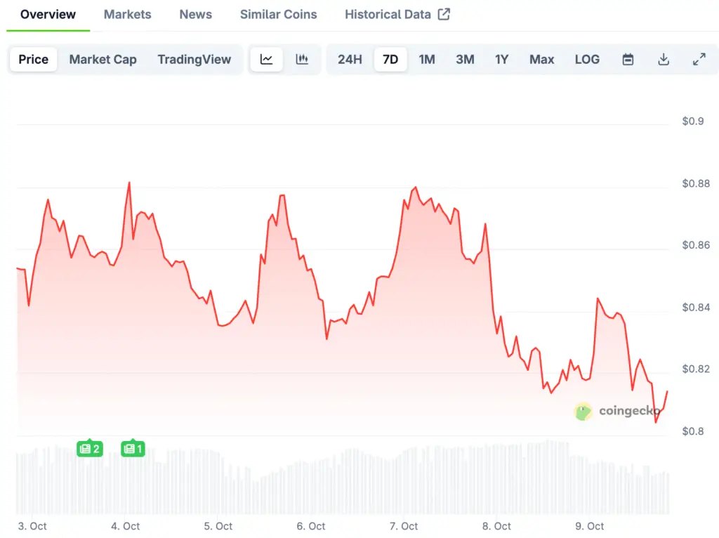
Task: Open the calendar date range picker
Action: click(628, 60)
